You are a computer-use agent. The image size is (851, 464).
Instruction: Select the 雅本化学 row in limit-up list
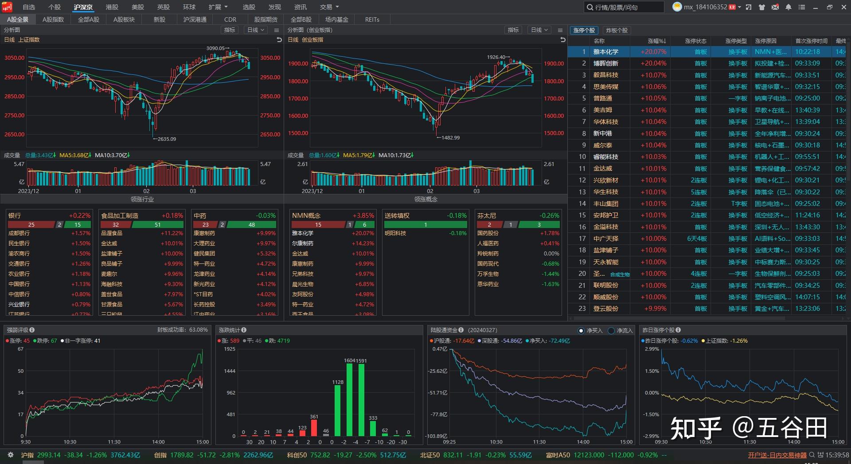pos(707,52)
